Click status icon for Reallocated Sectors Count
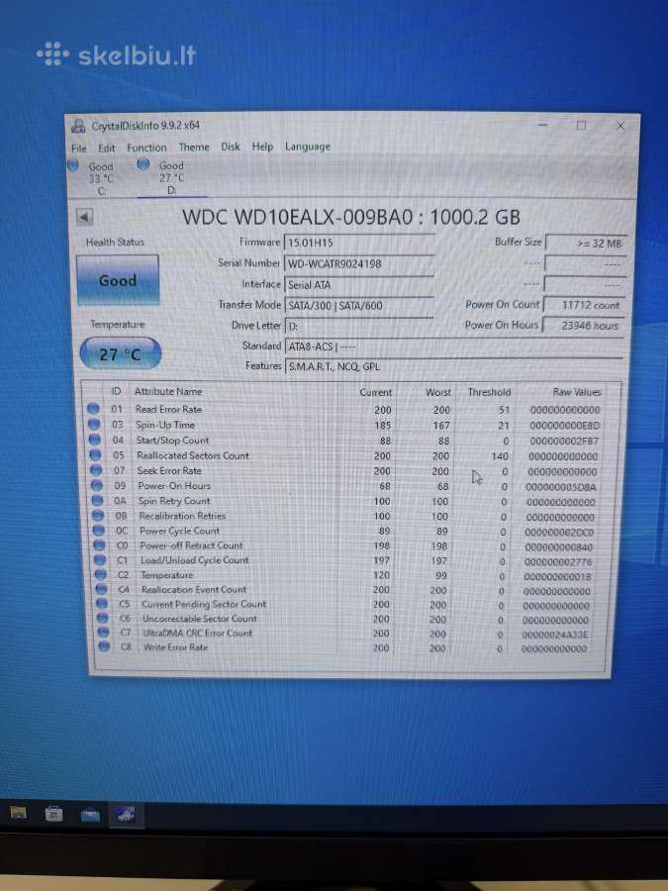The image size is (668, 891). pyautogui.click(x=95, y=454)
